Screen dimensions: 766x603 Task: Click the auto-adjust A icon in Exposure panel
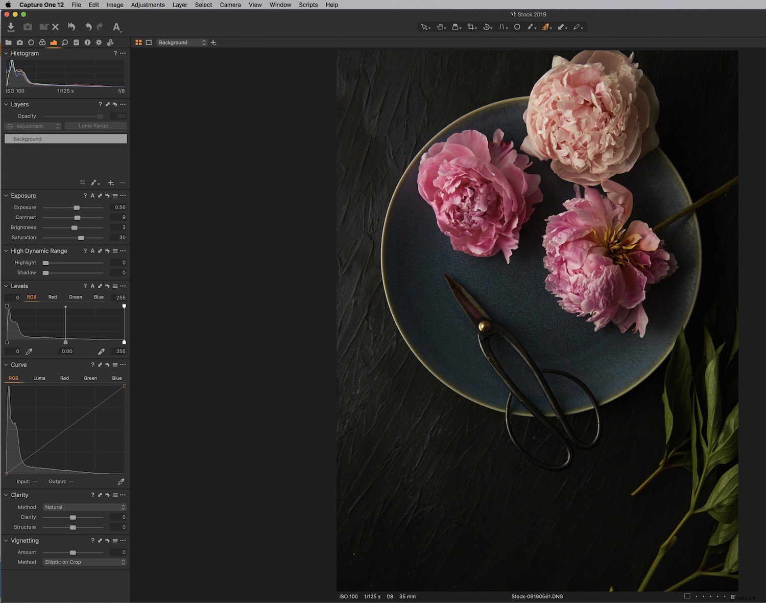tap(92, 195)
